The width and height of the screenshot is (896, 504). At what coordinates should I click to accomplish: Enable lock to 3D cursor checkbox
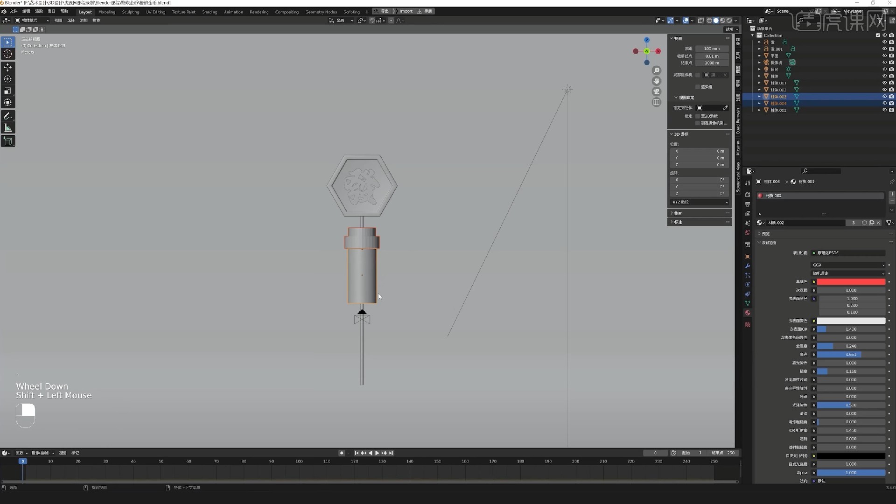698,116
